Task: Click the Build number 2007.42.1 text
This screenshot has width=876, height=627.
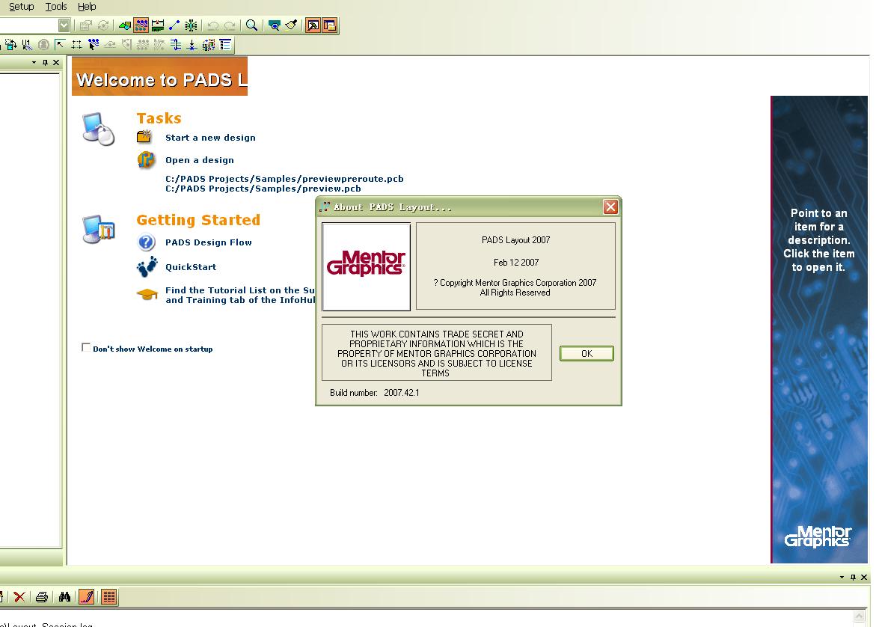Action: [374, 393]
